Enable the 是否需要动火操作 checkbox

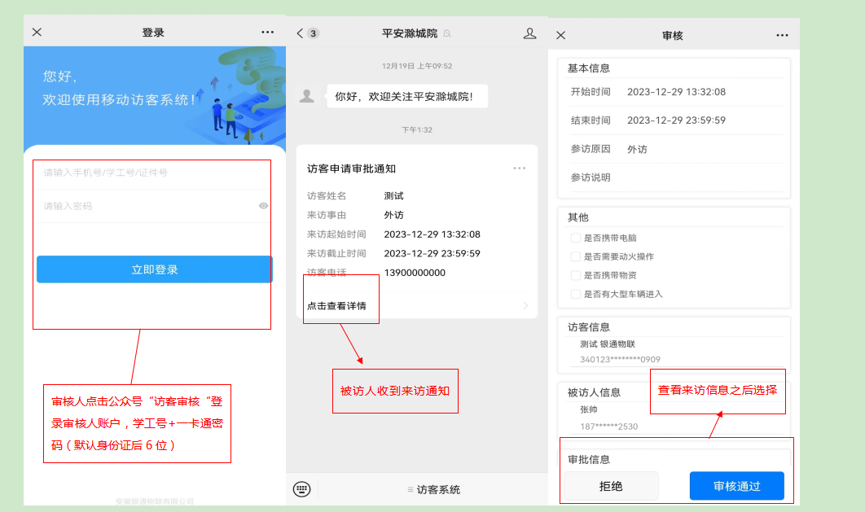[576, 257]
